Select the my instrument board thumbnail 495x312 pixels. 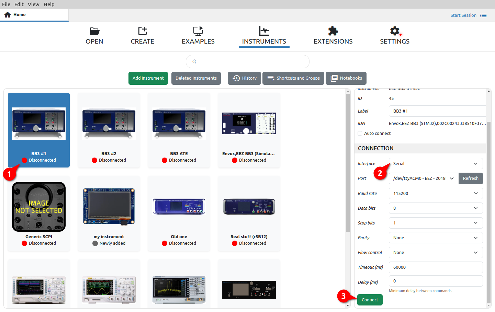pos(109,207)
